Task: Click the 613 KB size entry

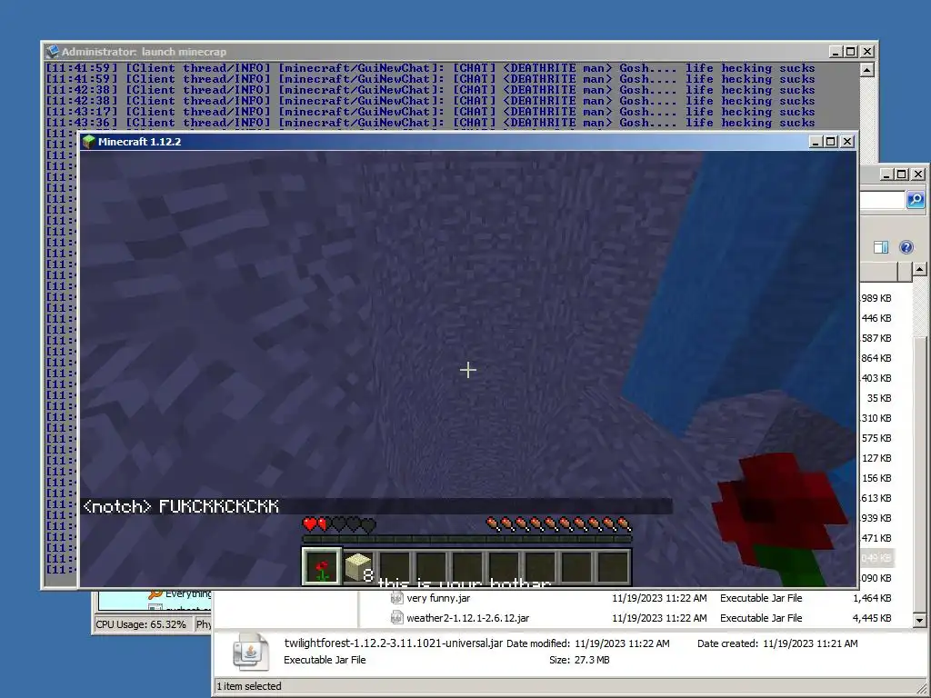Action: [x=877, y=498]
